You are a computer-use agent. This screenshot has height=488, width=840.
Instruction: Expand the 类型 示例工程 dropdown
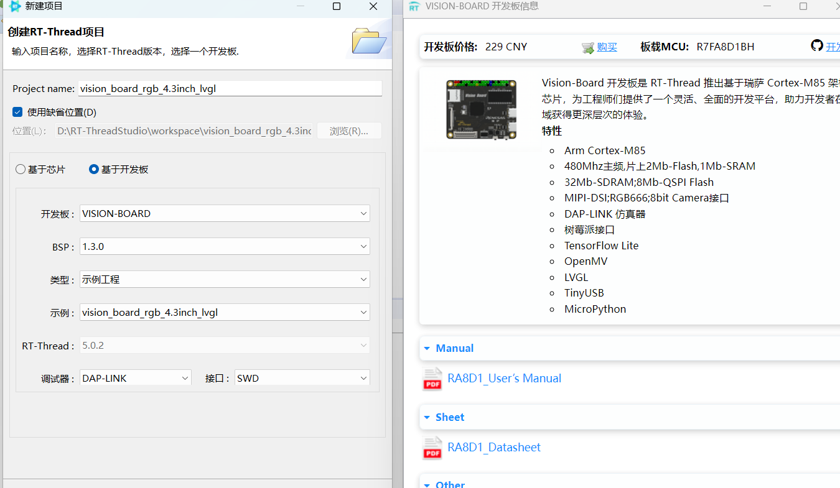click(225, 279)
